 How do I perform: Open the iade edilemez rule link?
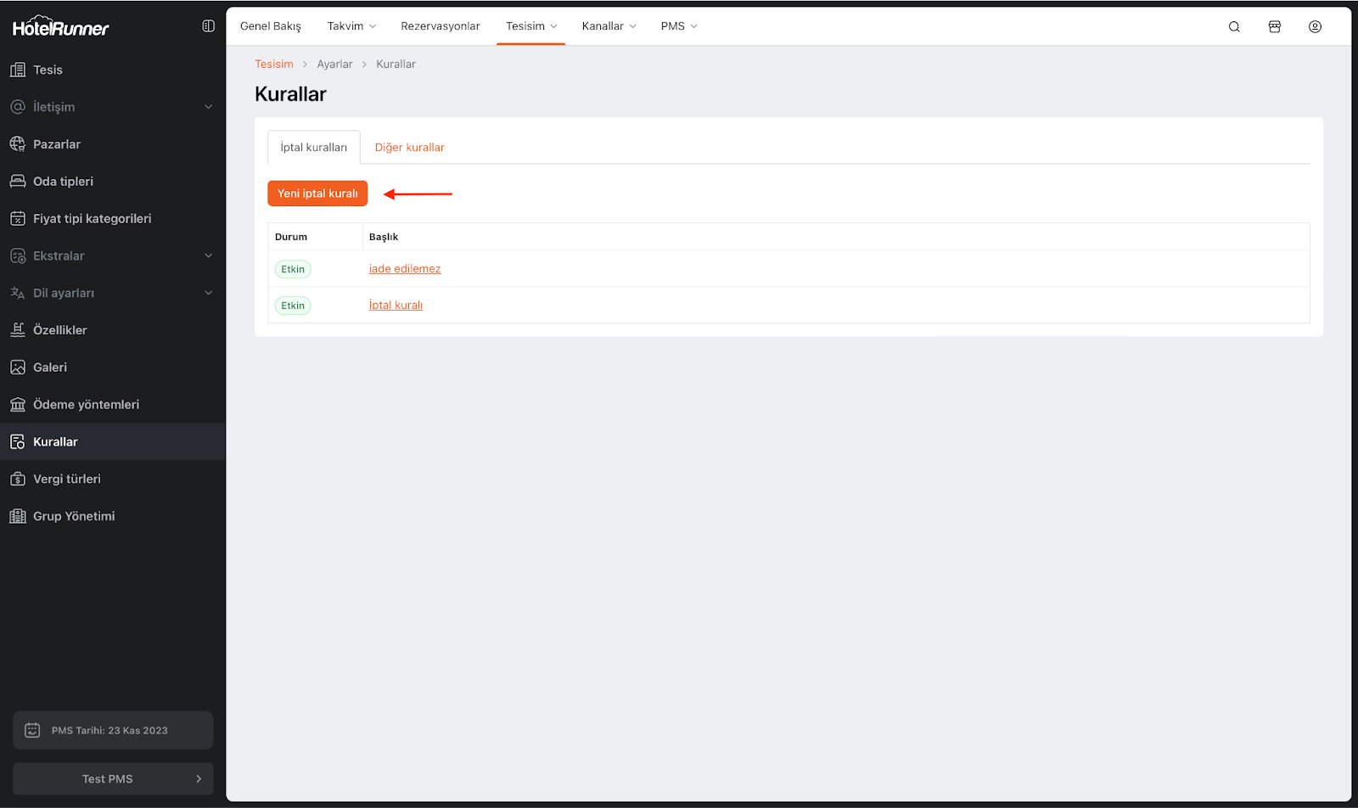click(405, 269)
